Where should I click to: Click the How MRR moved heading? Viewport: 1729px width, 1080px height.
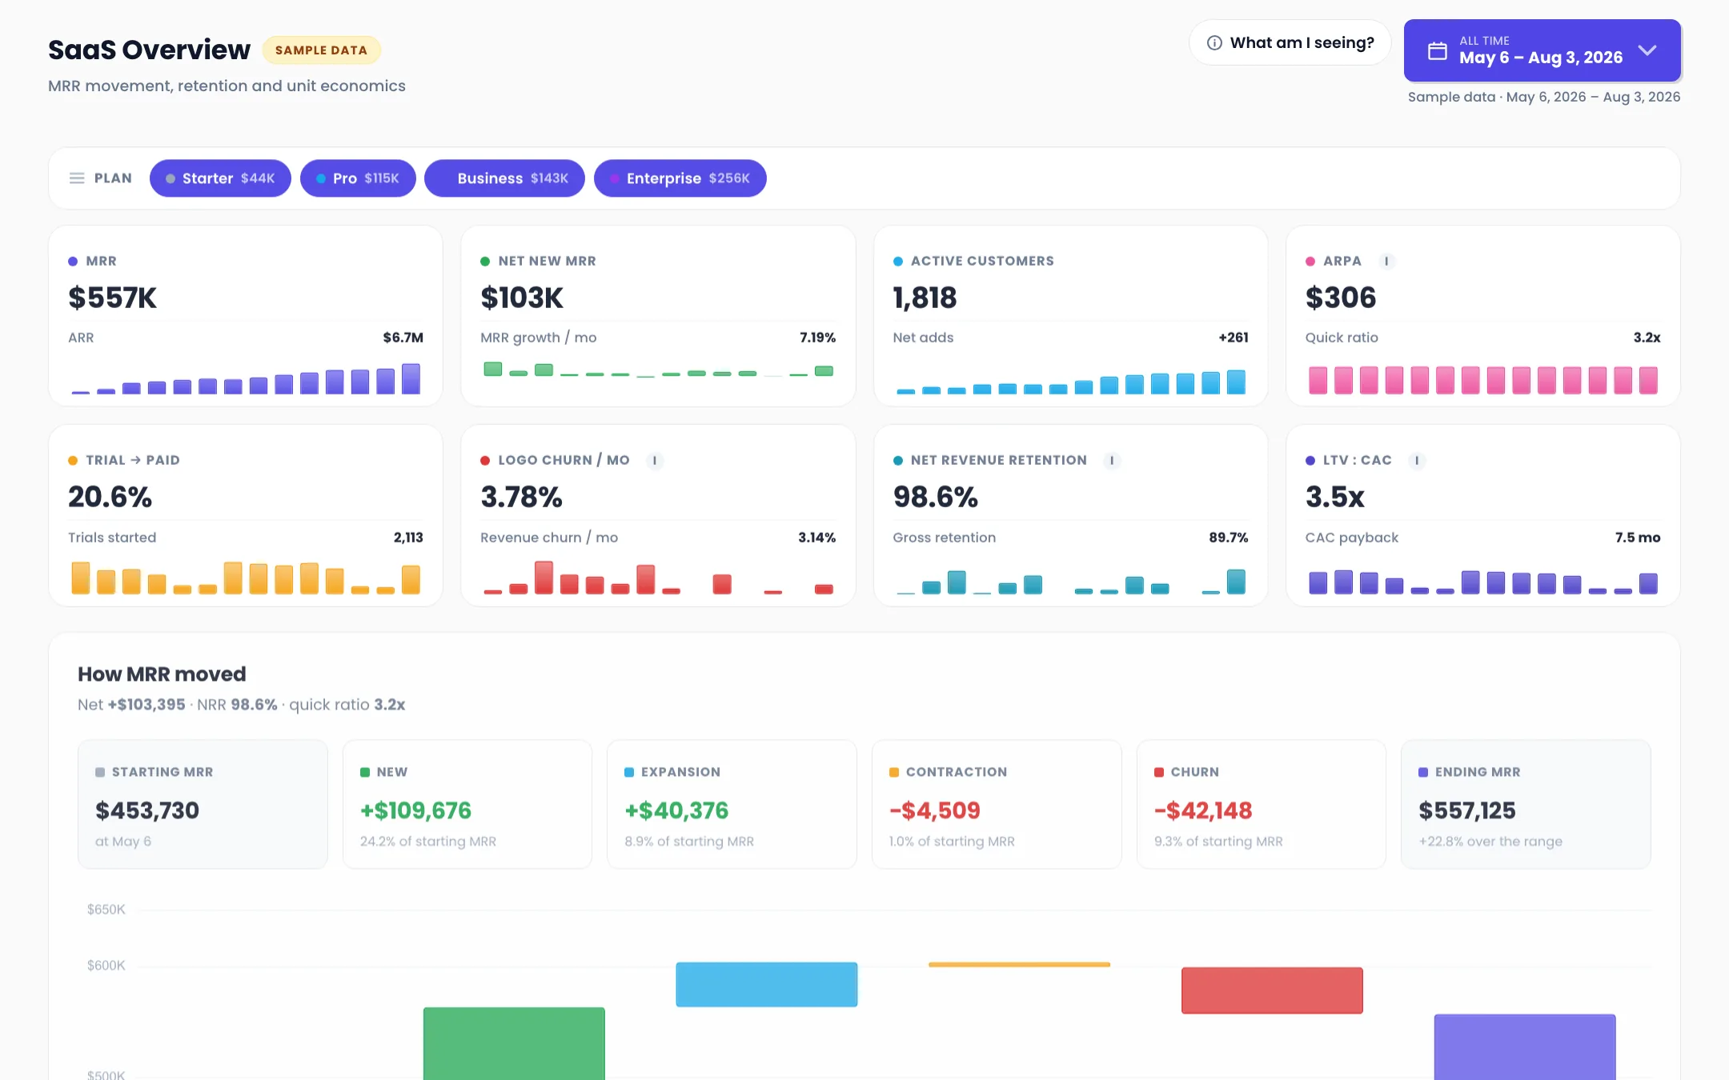(x=162, y=674)
